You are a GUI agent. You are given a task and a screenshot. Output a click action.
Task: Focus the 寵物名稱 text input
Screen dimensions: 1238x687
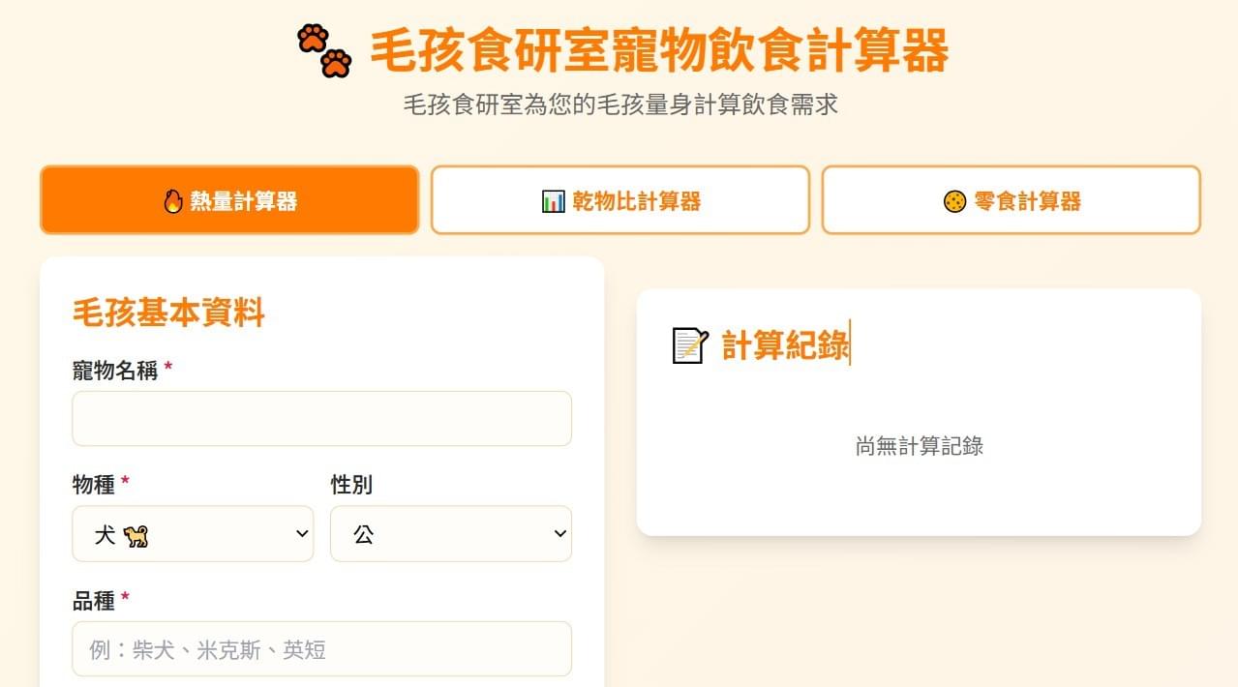321,419
